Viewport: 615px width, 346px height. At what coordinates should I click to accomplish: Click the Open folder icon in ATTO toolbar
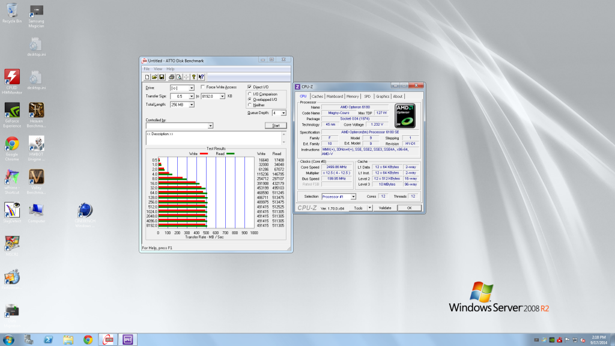[x=154, y=77]
